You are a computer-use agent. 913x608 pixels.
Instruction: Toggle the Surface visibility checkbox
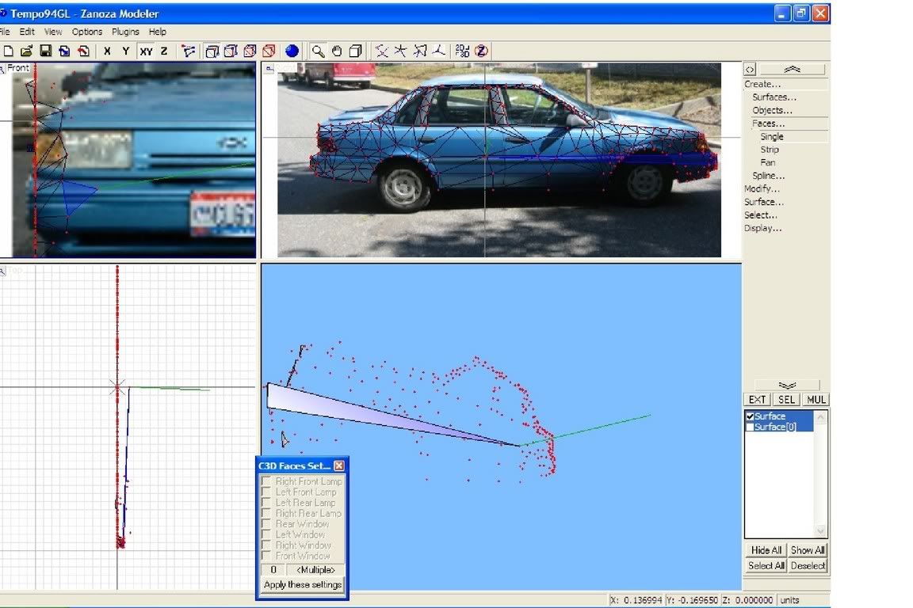pos(750,416)
